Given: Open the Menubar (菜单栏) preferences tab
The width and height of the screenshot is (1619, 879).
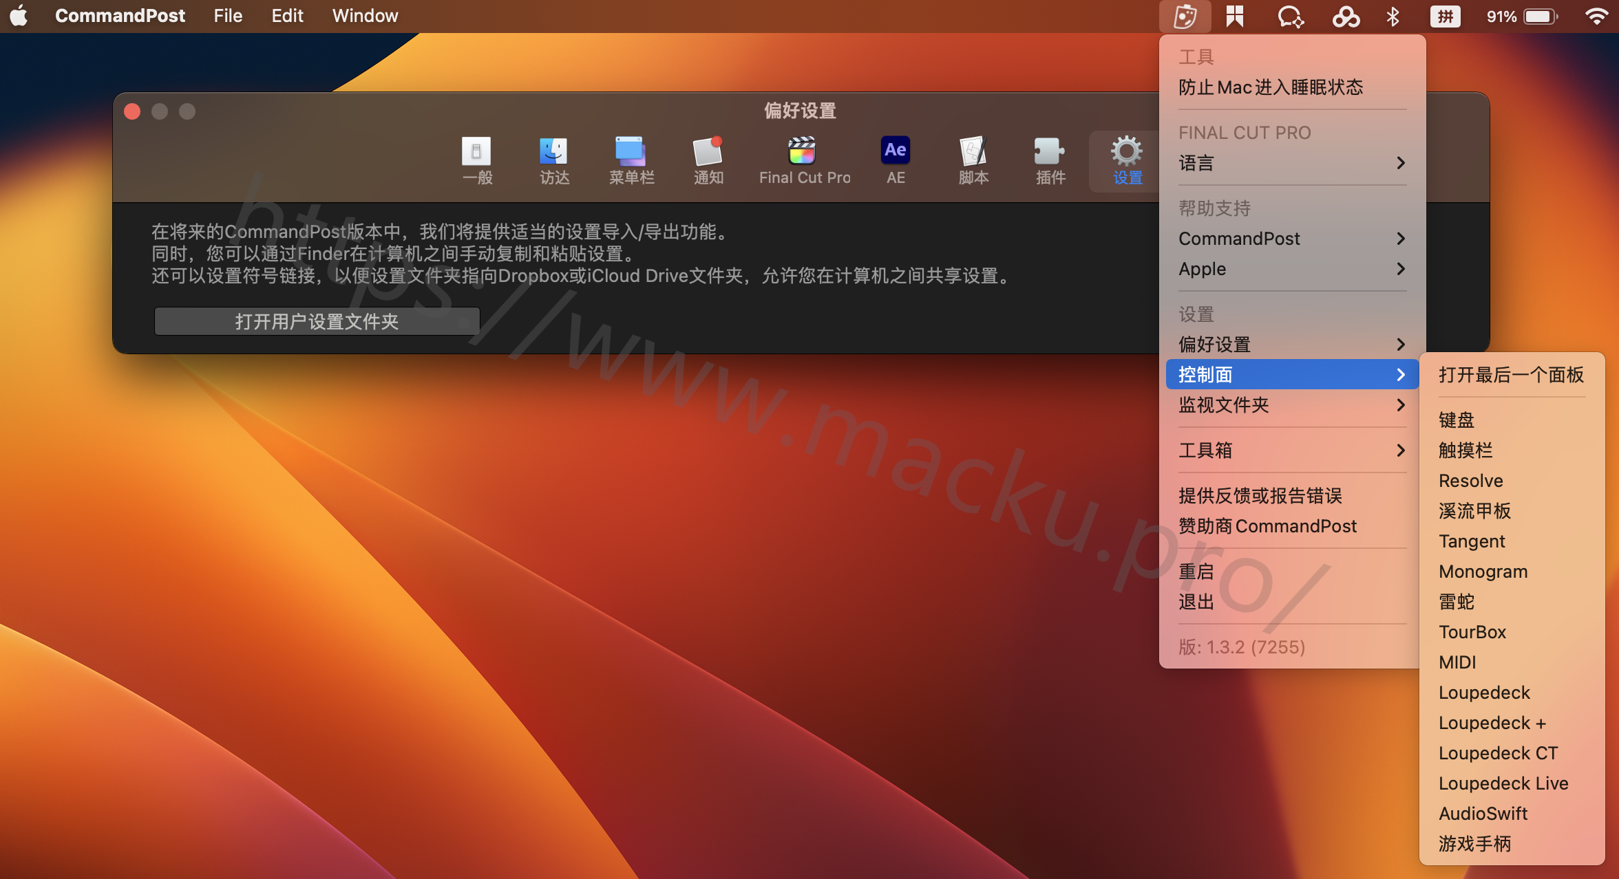Looking at the screenshot, I should (631, 161).
